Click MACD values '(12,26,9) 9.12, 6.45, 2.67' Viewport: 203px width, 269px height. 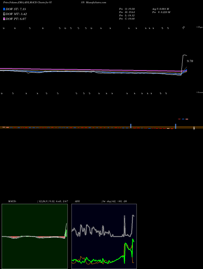point(53,201)
